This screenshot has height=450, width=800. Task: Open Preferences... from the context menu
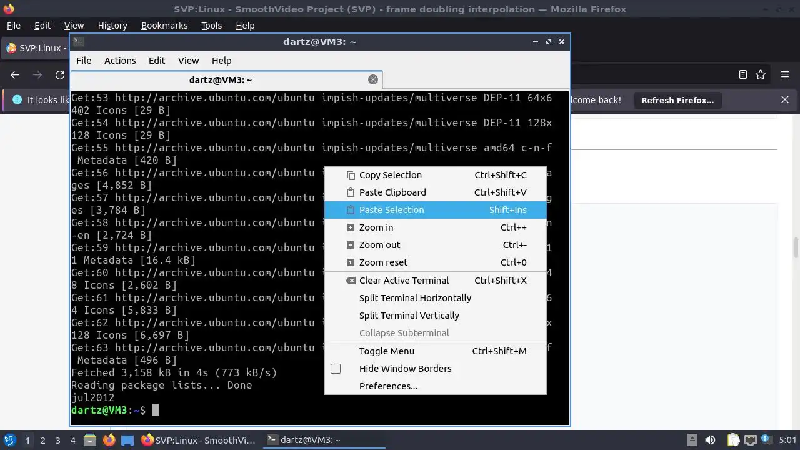435,386
